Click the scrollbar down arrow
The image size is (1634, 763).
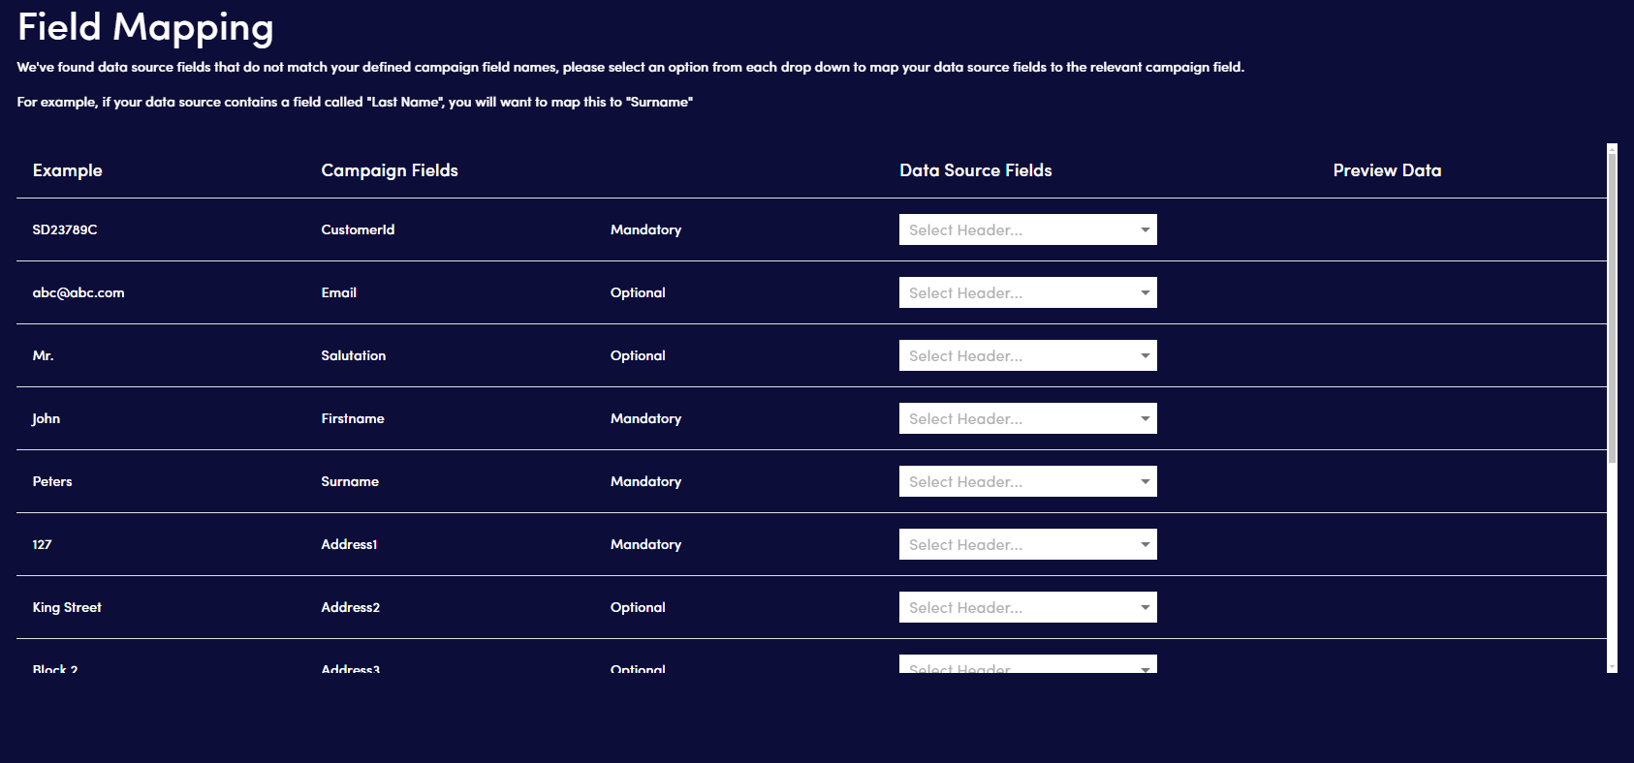[x=1612, y=668]
